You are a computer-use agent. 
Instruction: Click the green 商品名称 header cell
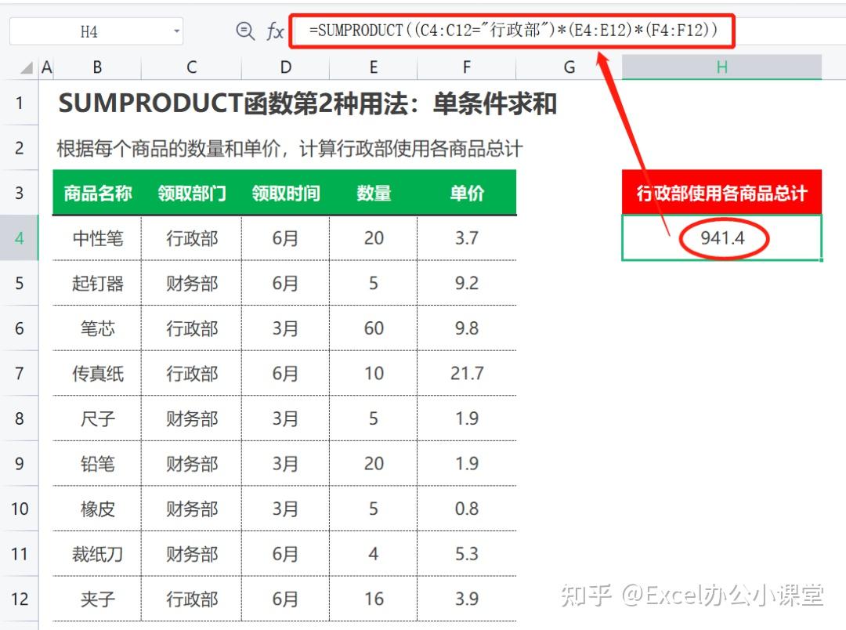96,192
